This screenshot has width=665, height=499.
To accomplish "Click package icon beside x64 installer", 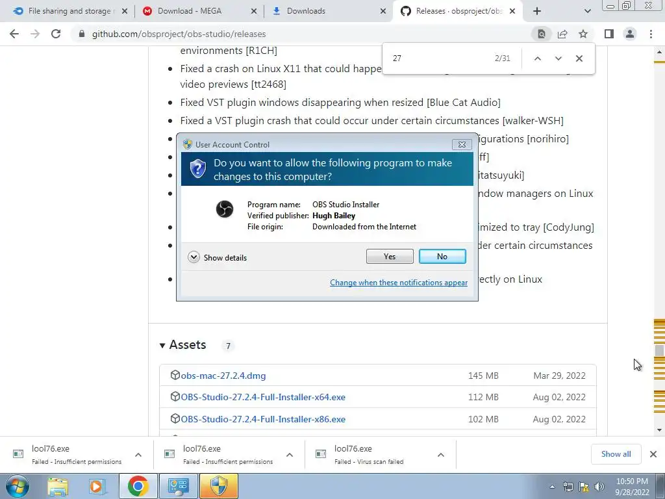I will click(x=175, y=396).
